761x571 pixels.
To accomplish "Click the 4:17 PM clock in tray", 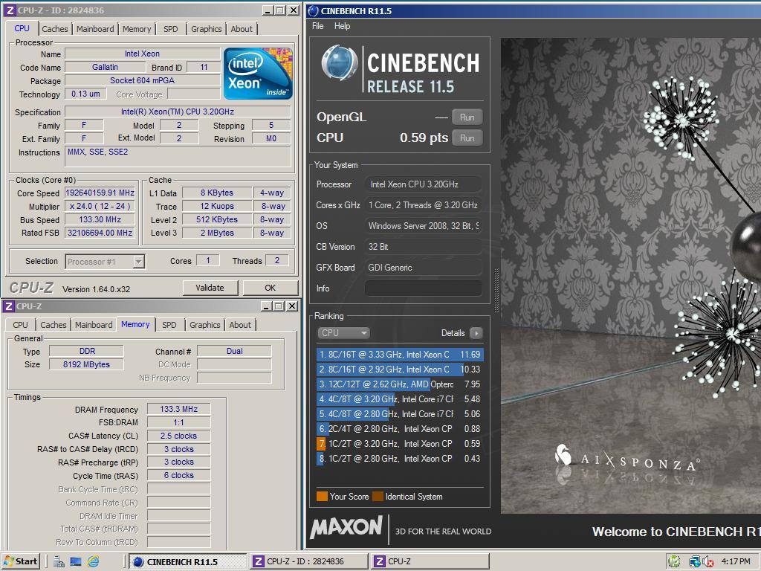I will tap(735, 562).
